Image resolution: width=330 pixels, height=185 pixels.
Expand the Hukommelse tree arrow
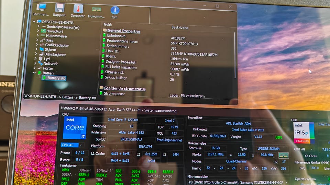[38, 35]
